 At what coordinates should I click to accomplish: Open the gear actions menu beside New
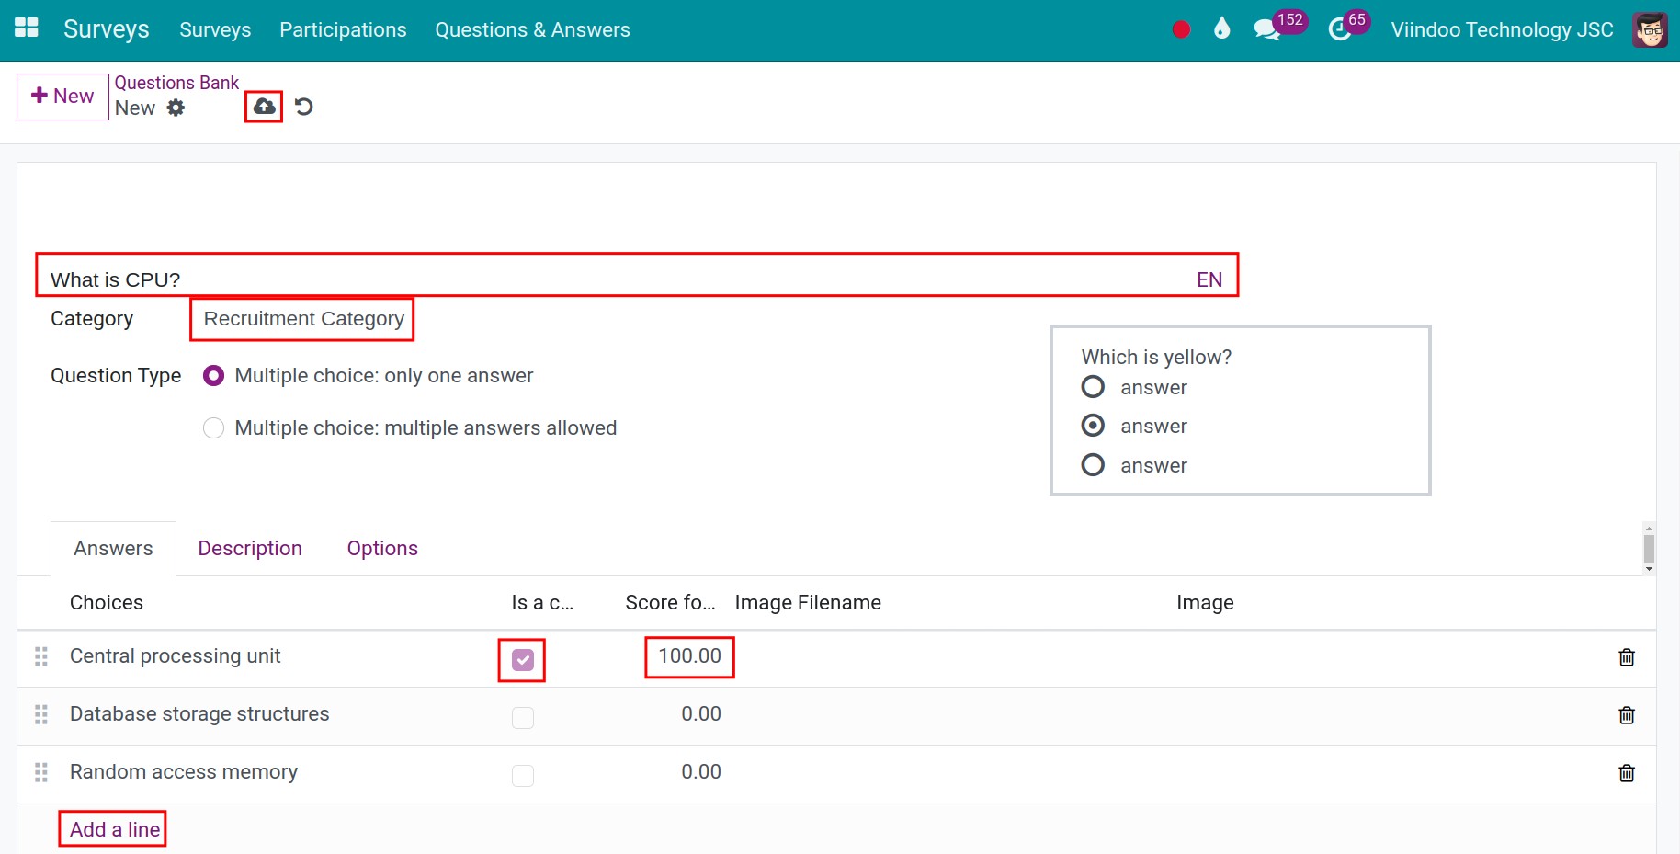pos(176,108)
